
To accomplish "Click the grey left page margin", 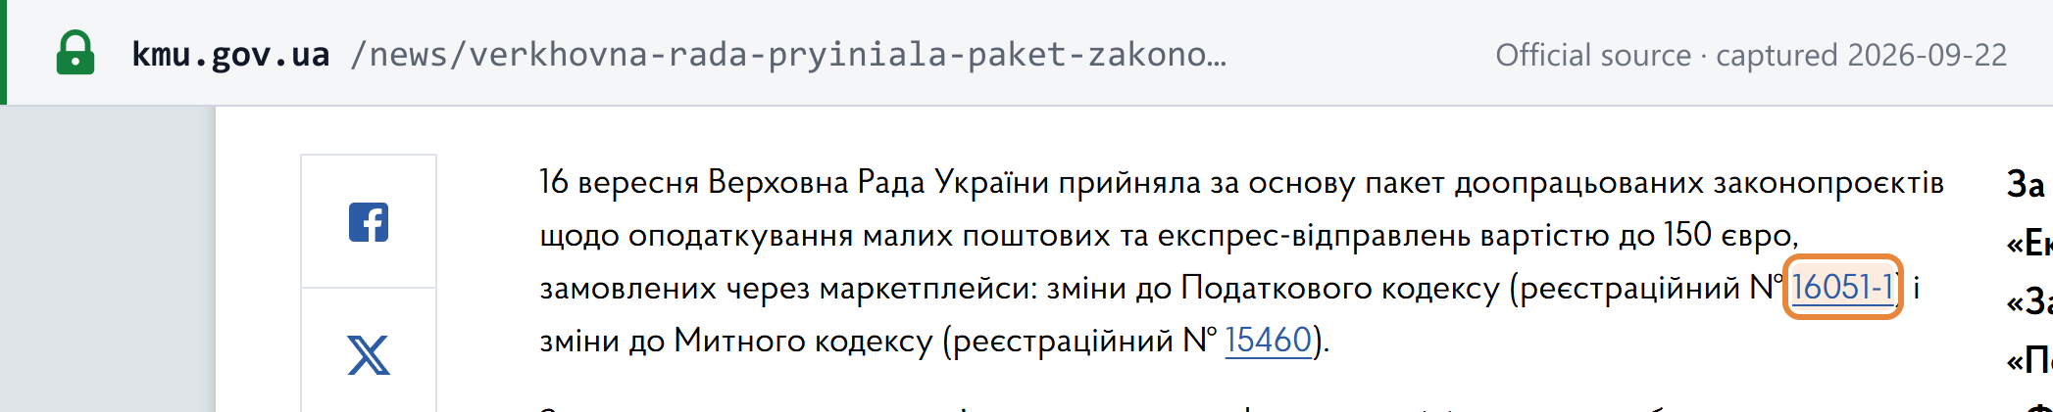I will tap(107, 259).
